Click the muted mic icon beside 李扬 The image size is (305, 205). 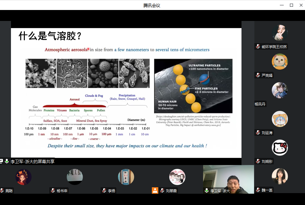pyautogui.click(x=104, y=190)
